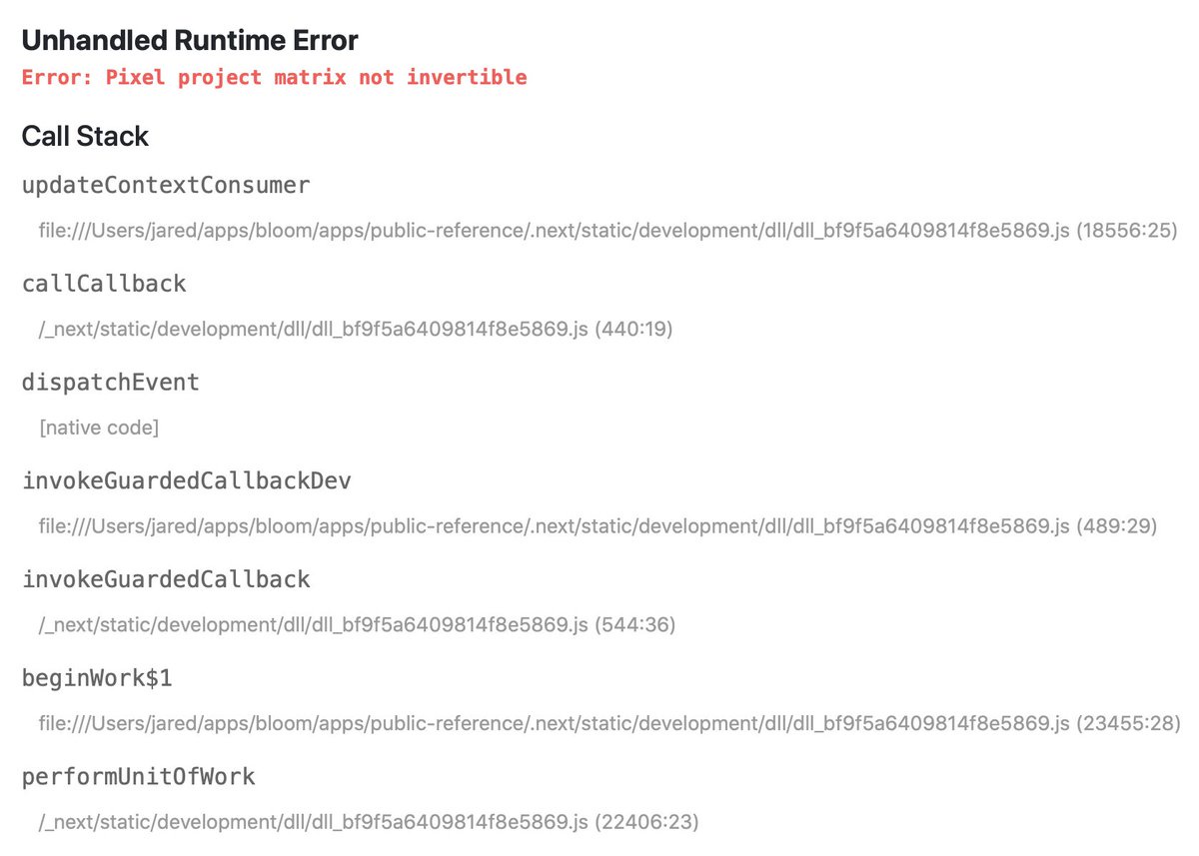The height and width of the screenshot is (856, 1199).
Task: Click the (23455:28) line number reference
Action: click(1129, 723)
